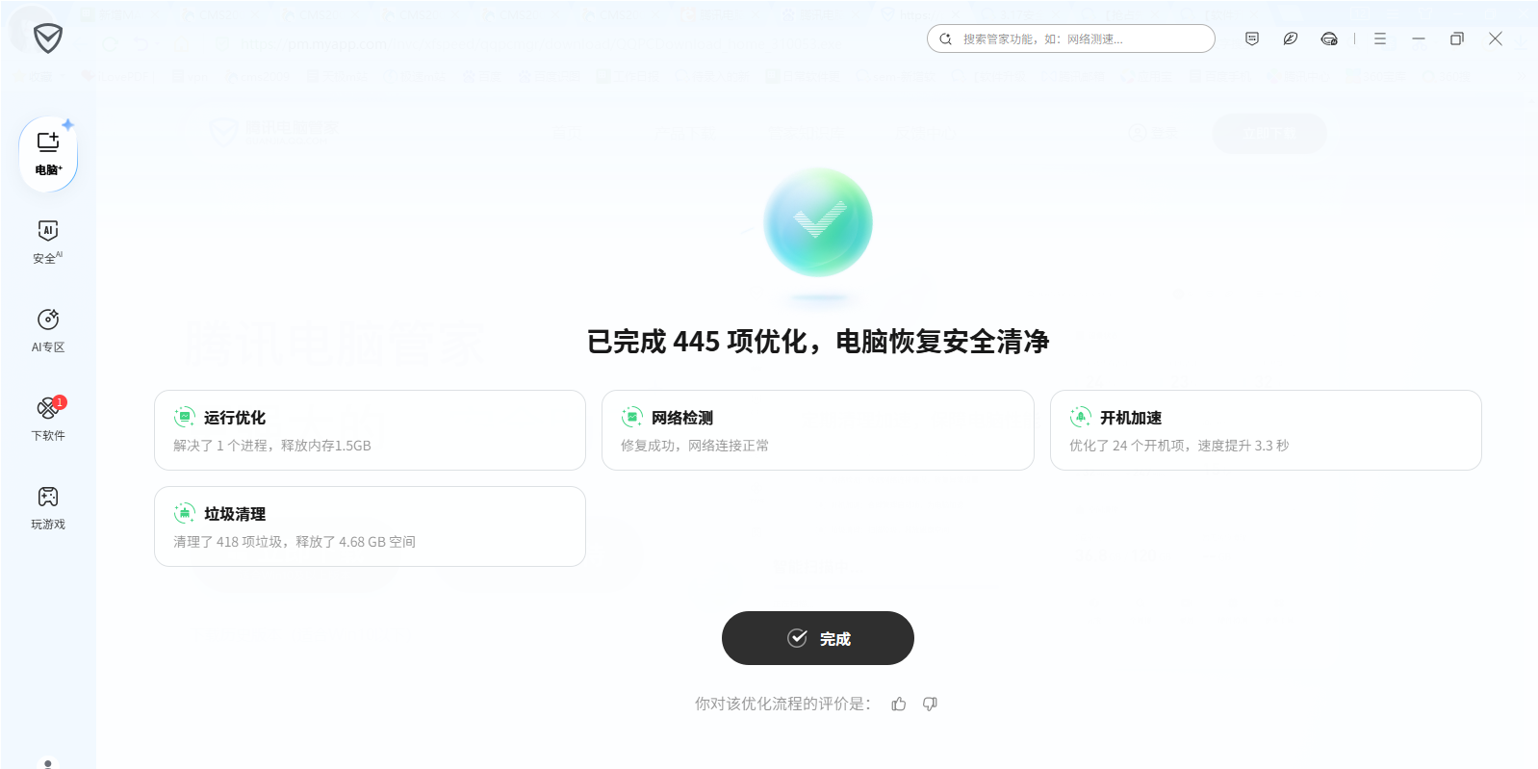Screen dimensions: 1538x769
Task: Open the 开机加速 result card
Action: click(x=1265, y=430)
